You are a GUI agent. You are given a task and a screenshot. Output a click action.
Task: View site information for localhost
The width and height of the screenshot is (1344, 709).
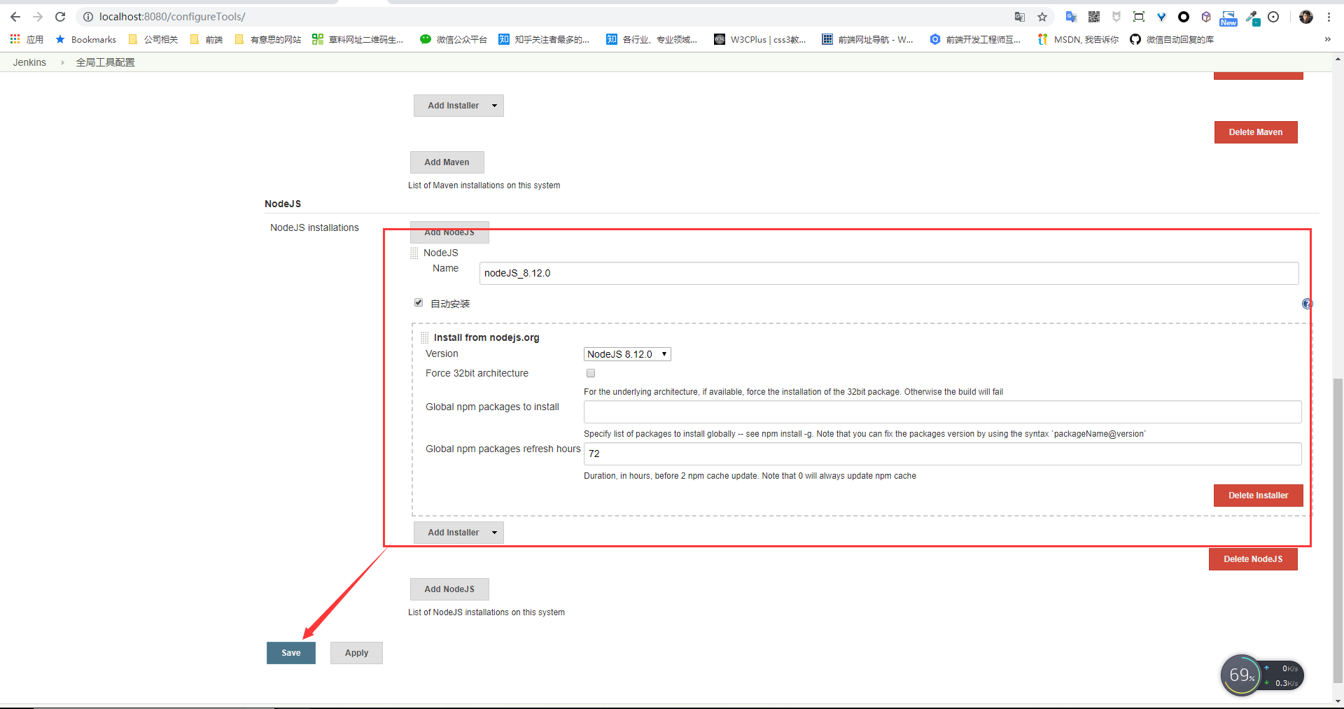88,17
